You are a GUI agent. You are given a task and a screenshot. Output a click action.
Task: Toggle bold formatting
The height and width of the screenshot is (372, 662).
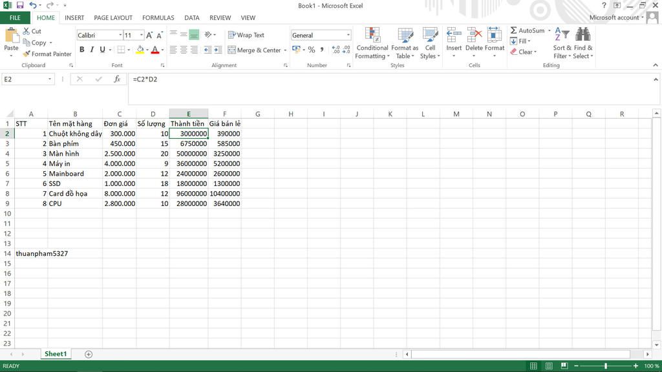pyautogui.click(x=82, y=50)
